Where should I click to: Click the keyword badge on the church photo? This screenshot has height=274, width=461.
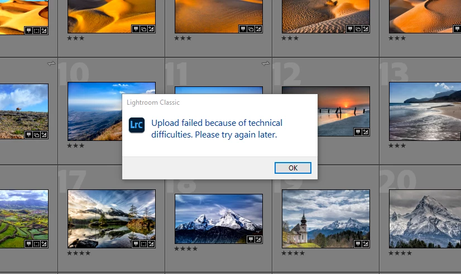pyautogui.click(x=358, y=244)
